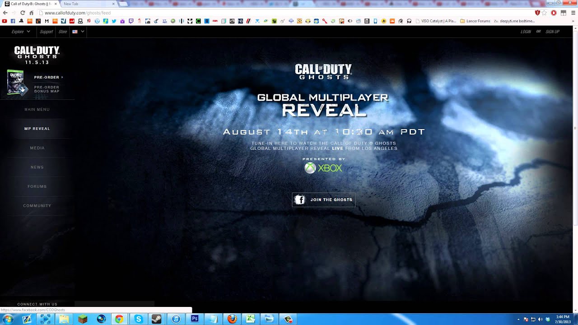Open the country flag language dropdown
The width and height of the screenshot is (578, 325).
point(78,32)
